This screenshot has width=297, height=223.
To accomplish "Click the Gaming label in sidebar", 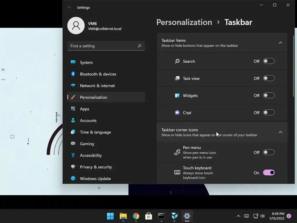I will click(87, 144).
